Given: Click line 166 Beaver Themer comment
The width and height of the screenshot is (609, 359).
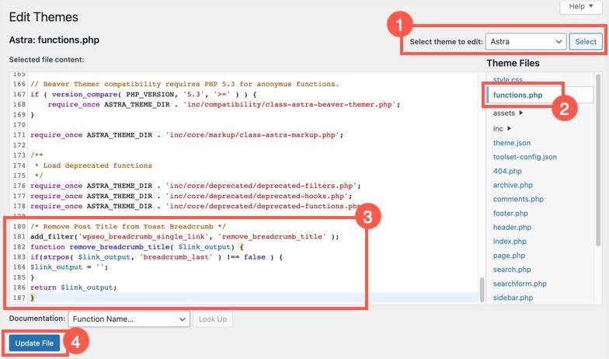Looking at the screenshot, I should [185, 84].
